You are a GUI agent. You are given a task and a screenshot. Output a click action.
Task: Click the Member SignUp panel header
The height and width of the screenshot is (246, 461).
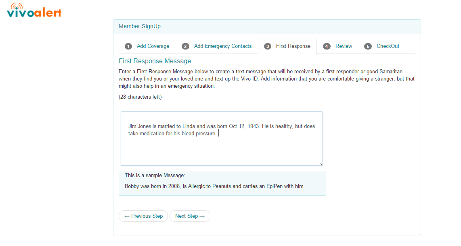[x=267, y=27]
